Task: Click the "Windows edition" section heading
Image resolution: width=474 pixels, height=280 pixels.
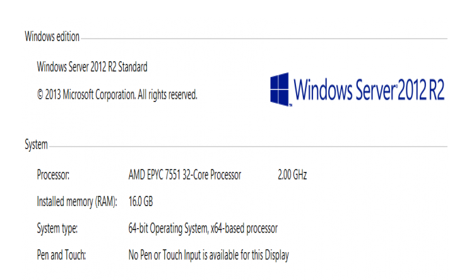Action: (x=52, y=36)
